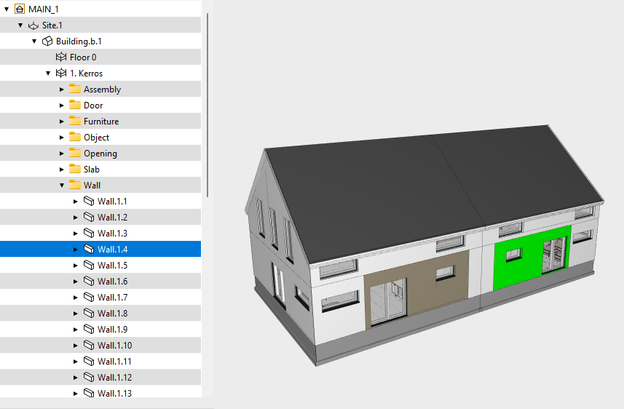This screenshot has height=409, width=624.
Task: Click the tree panel vertical scrollbar
Action: (x=208, y=102)
